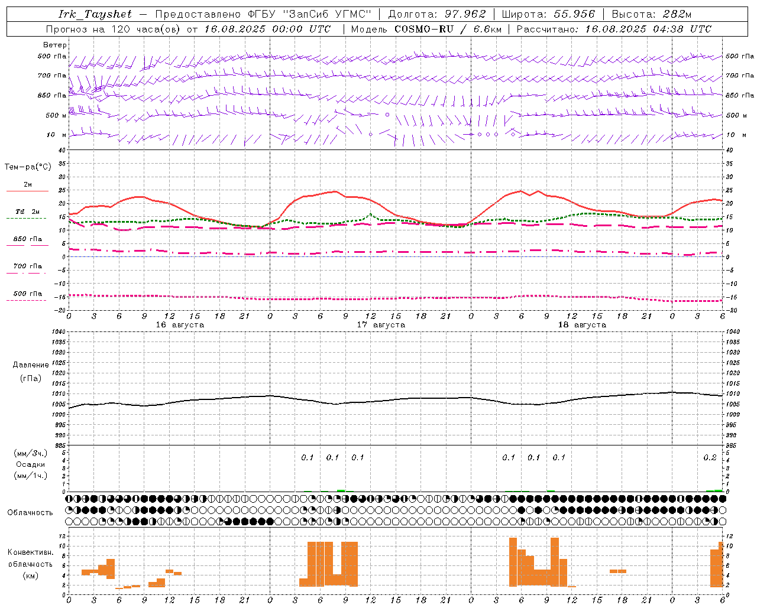Click the 850 гПа temperature legend entry

pyautogui.click(x=27, y=239)
